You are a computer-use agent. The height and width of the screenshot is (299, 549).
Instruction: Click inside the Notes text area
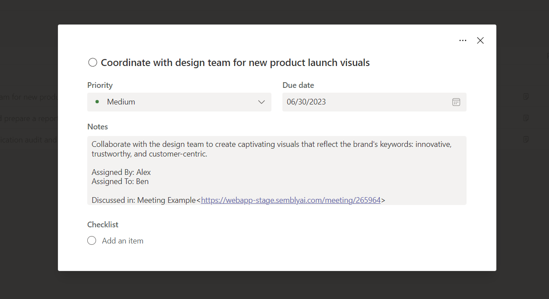click(x=276, y=170)
